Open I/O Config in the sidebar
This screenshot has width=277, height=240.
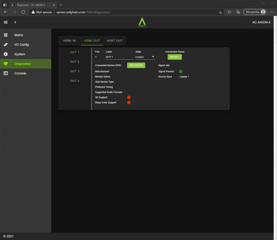(x=26, y=45)
